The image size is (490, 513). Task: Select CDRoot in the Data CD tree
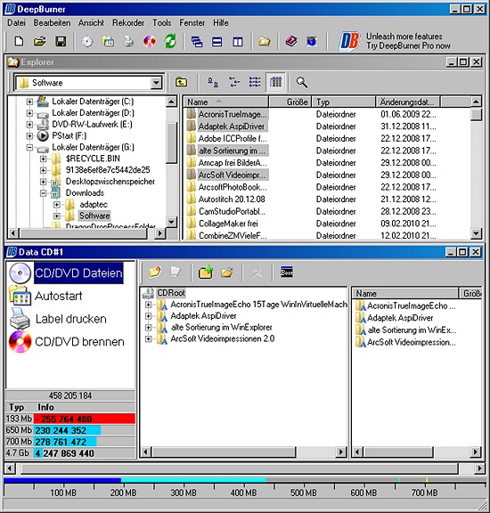coord(171,293)
